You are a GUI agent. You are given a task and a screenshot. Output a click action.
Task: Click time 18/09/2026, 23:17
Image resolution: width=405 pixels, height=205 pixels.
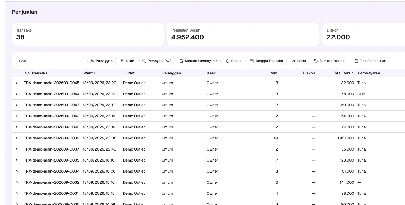click(x=99, y=105)
